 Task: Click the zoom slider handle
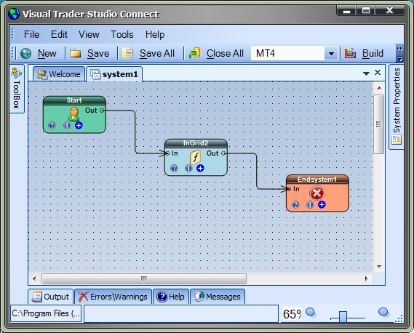[x=343, y=316]
